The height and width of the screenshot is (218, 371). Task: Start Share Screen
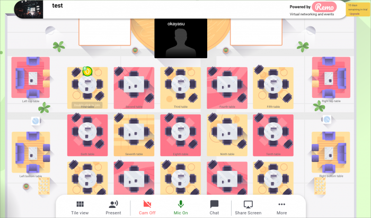[x=248, y=208]
